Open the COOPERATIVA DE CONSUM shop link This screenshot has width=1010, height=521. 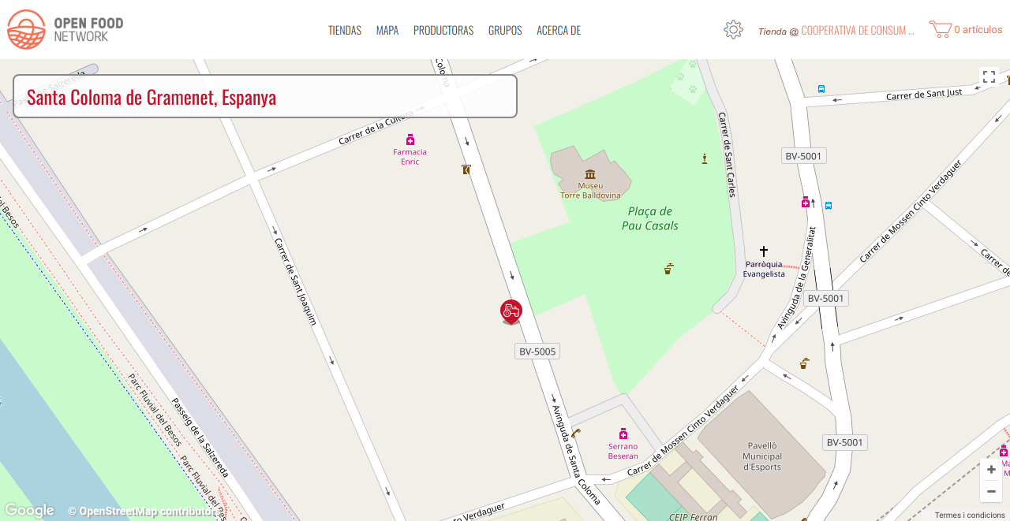(856, 30)
